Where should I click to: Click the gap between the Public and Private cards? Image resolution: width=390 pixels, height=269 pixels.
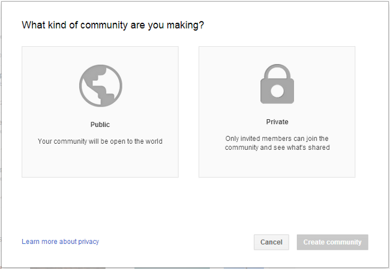[x=188, y=112]
